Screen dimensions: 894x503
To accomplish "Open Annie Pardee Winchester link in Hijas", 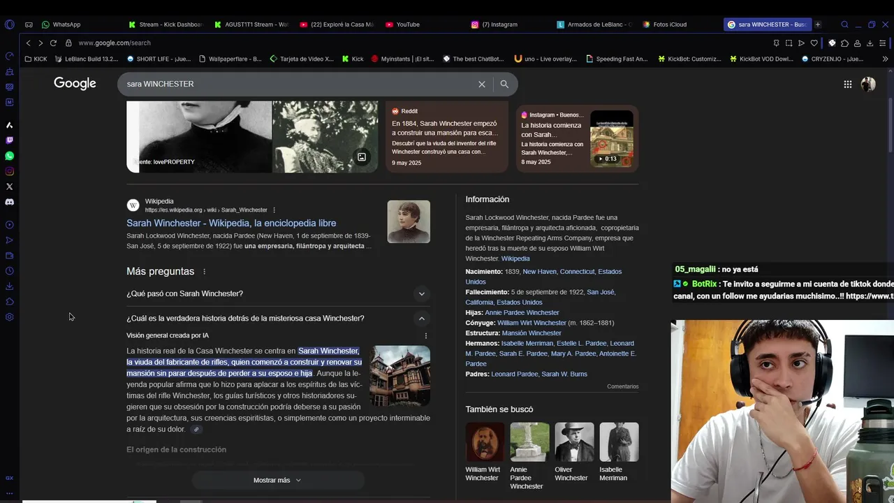I will pyautogui.click(x=522, y=313).
